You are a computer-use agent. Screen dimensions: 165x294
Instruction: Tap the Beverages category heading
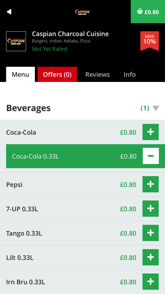[28, 108]
